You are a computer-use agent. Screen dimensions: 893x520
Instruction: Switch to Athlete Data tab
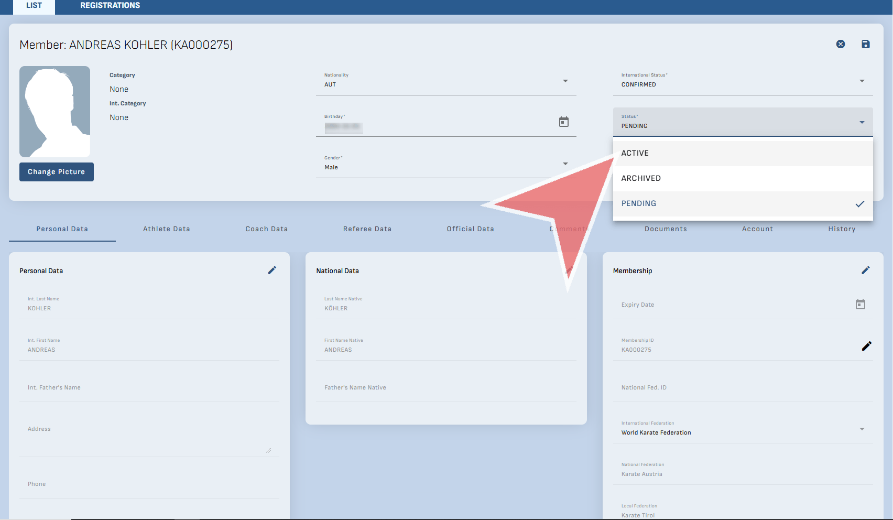click(166, 229)
